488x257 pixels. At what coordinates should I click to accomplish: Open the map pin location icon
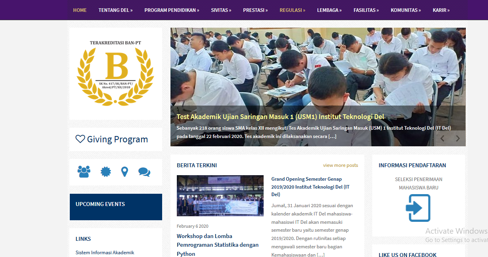(124, 172)
